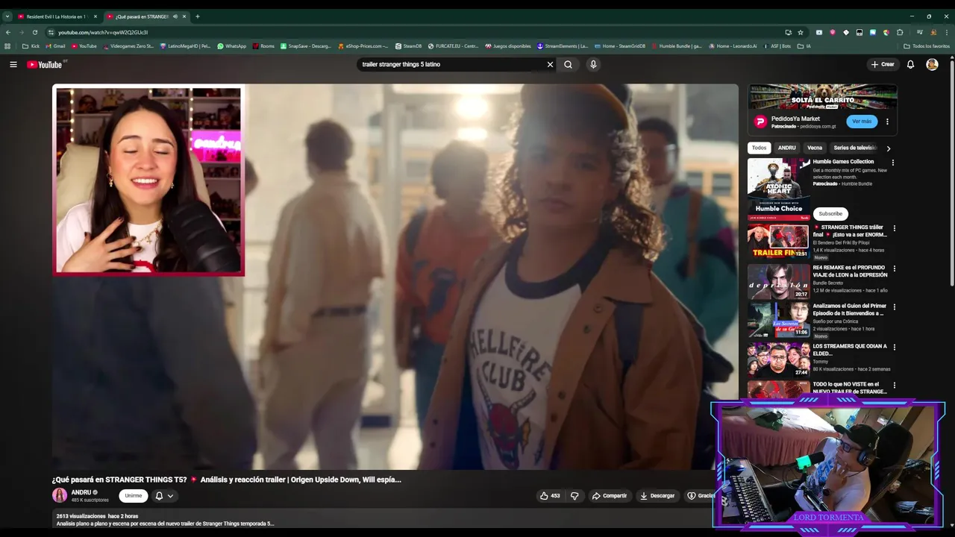
Task: Open the Todos los favoritos bookmarks folder
Action: coord(927,46)
